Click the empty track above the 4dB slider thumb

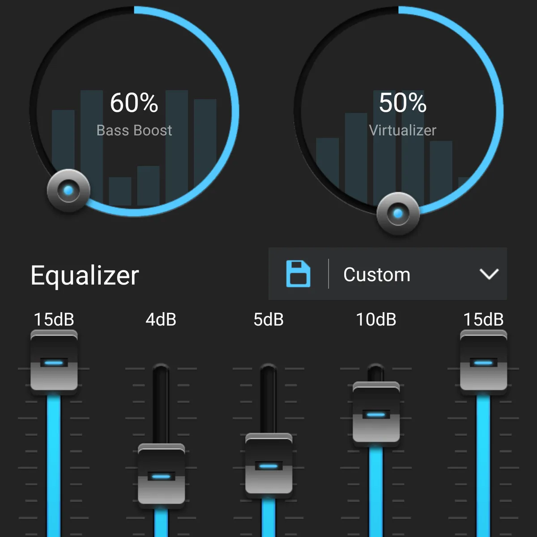(x=161, y=404)
